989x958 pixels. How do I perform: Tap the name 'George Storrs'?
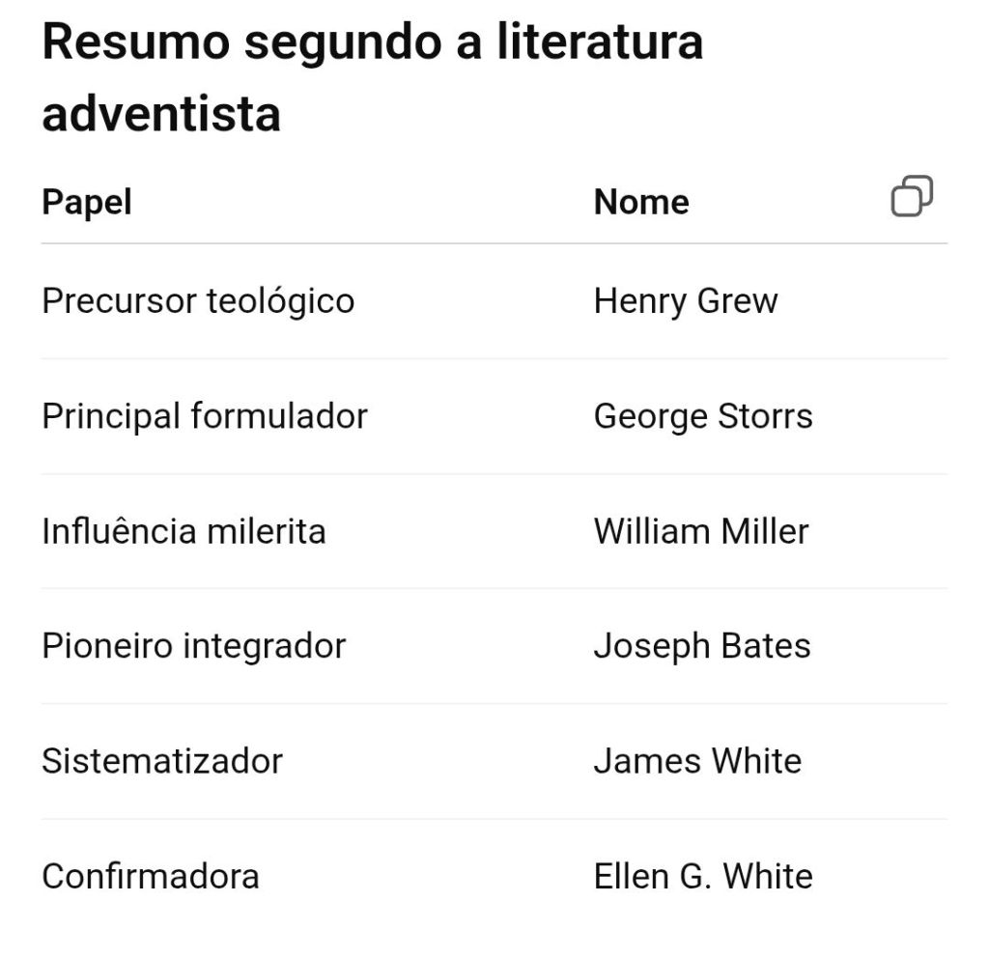703,416
